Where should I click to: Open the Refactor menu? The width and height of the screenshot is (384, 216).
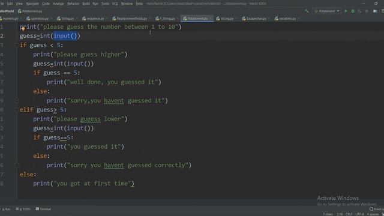(x=73, y=4)
